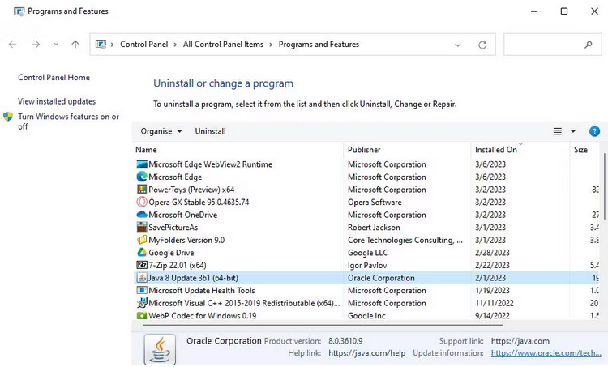Select the 7-Zip 22.01 icon
Screen dimensions: 608x367
pos(142,265)
